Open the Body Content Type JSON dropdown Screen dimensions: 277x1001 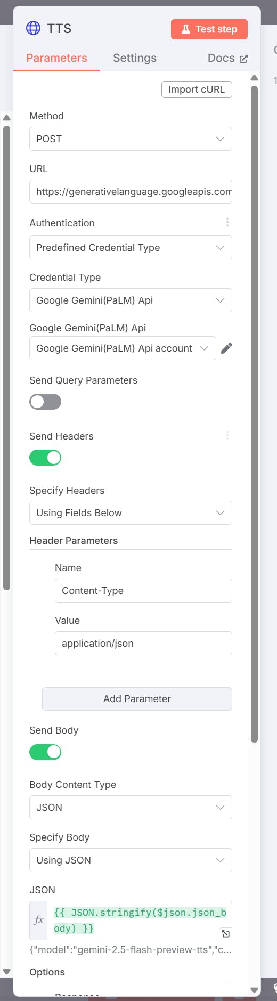coord(131,807)
